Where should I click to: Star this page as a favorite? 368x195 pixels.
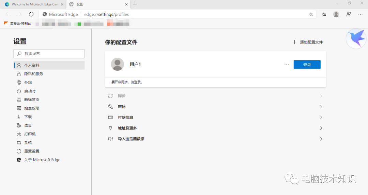311,15
